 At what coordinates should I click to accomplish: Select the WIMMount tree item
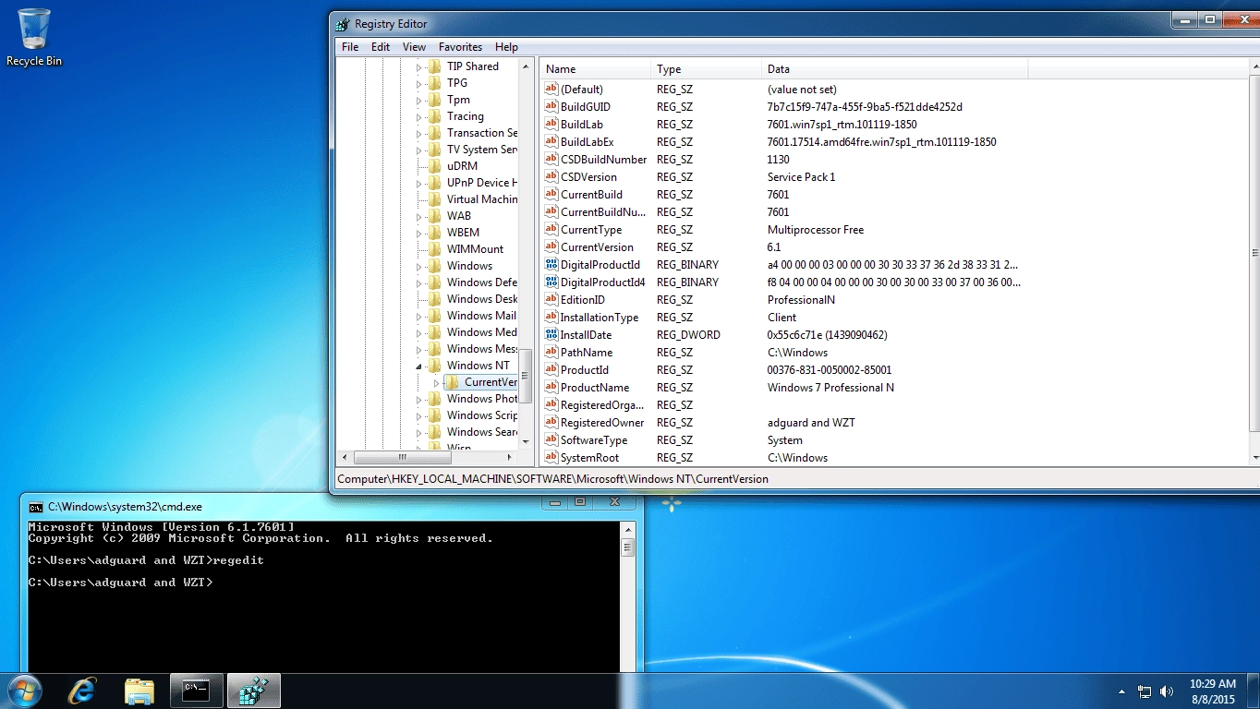[x=475, y=249]
